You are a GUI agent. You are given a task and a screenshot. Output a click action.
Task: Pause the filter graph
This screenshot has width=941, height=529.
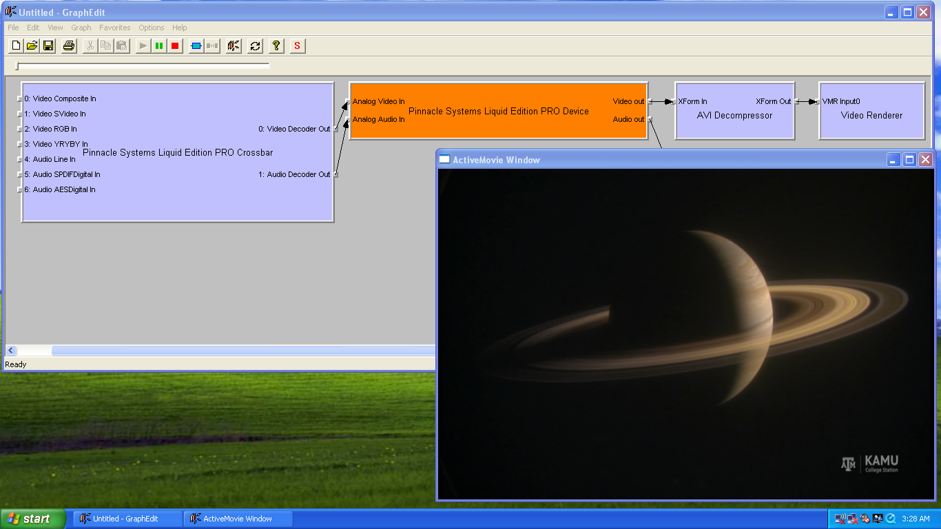point(159,46)
